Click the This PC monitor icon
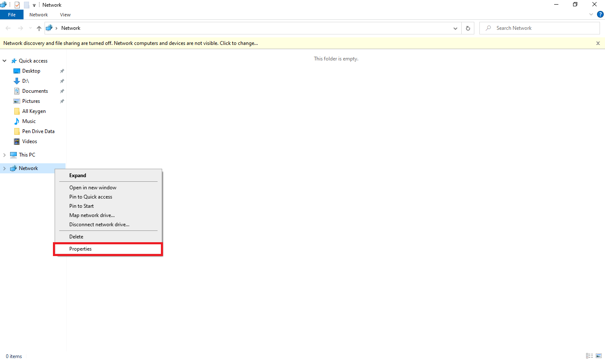Viewport: 605px width, 361px height. pos(13,155)
